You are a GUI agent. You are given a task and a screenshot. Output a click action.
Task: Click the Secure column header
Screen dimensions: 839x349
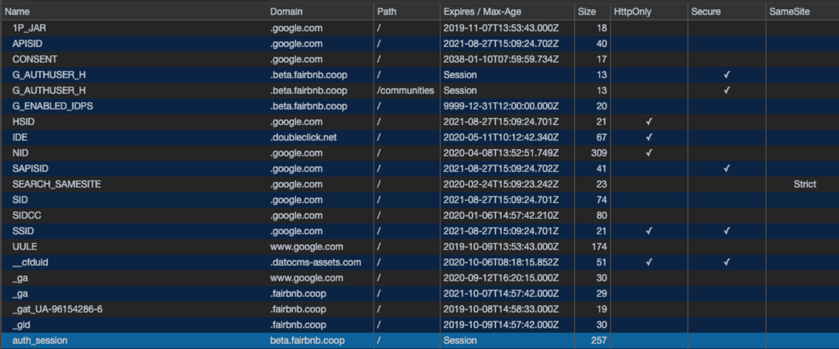pyautogui.click(x=706, y=11)
